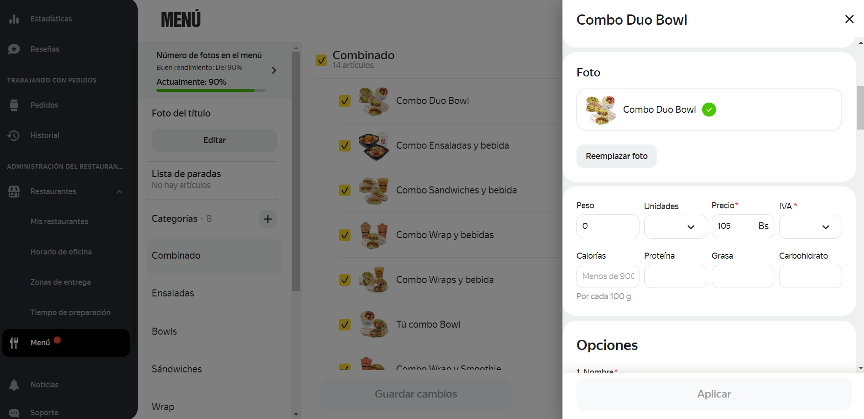This screenshot has width=864, height=419.
Task: Click the plus icon to add a category
Action: pos(268,219)
